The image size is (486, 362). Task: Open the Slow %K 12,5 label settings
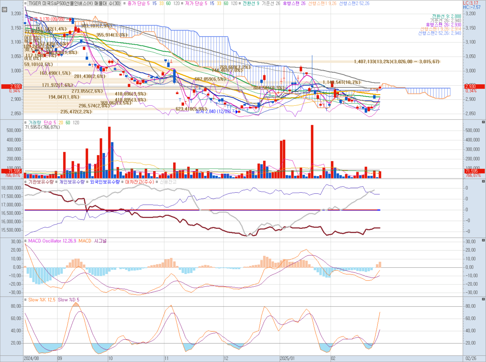coord(42,300)
